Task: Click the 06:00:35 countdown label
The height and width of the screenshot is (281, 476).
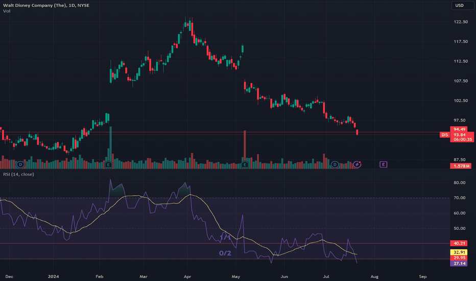Action: (463, 139)
